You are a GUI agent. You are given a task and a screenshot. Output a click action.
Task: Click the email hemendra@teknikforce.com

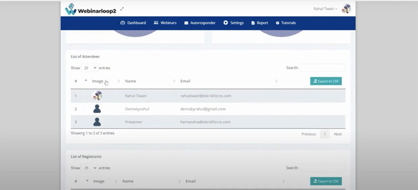(205, 122)
